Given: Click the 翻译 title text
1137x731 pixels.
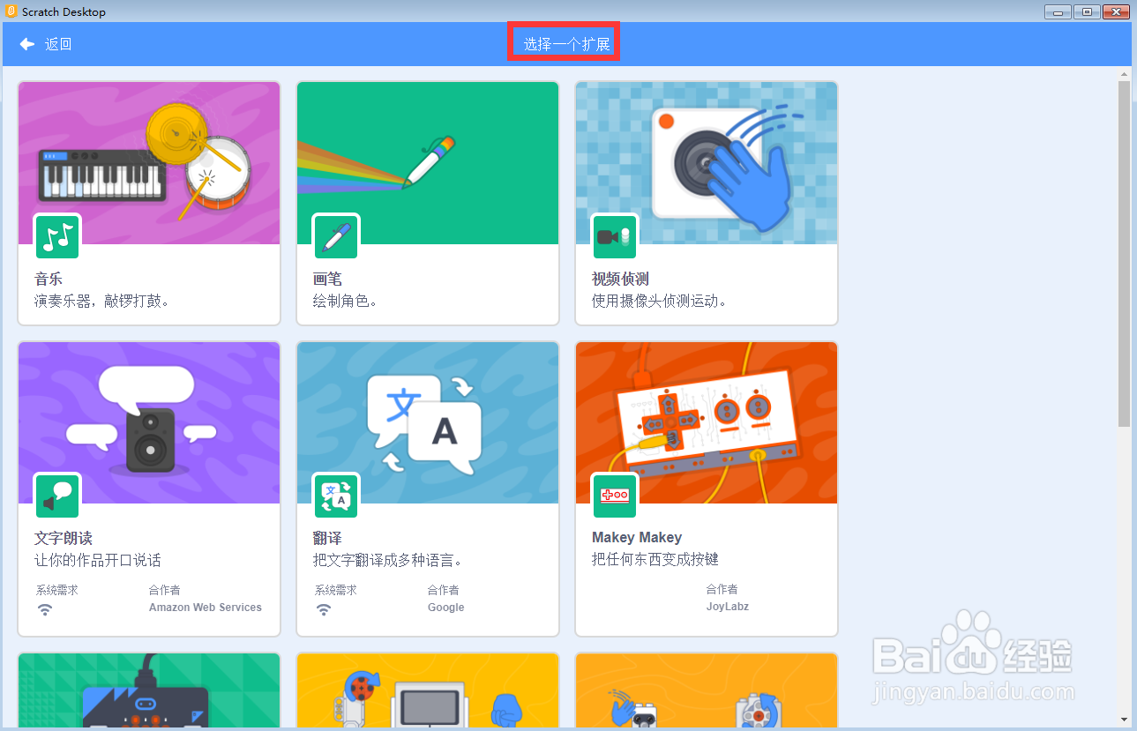Looking at the screenshot, I should tap(327, 538).
